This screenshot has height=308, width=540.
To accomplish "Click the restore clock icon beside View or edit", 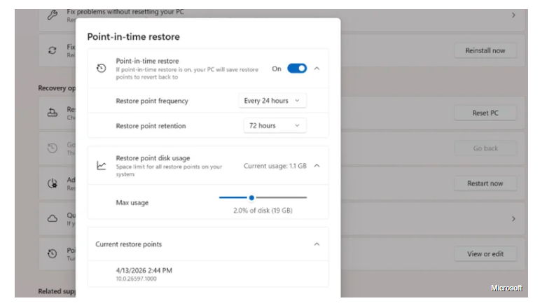I will tap(53, 253).
